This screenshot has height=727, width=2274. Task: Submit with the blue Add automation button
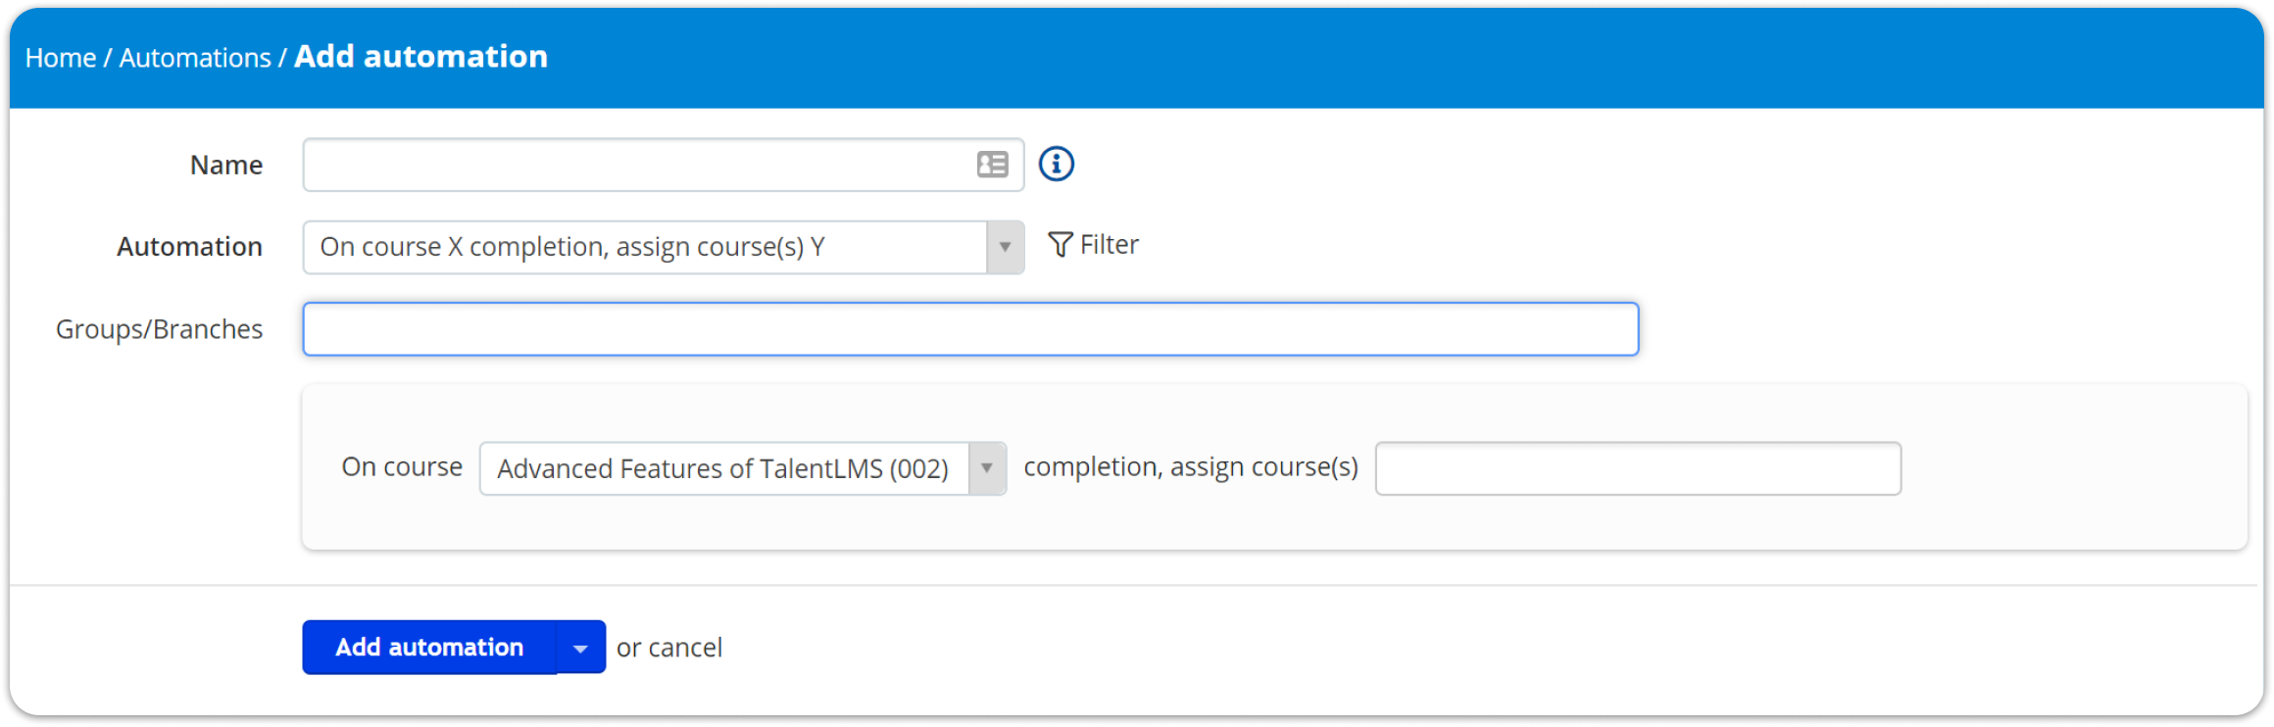point(429,648)
